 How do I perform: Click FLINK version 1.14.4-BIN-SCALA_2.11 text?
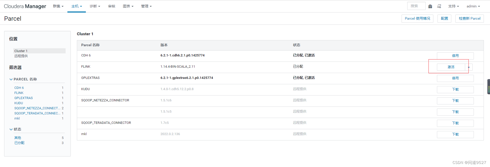pos(178,66)
